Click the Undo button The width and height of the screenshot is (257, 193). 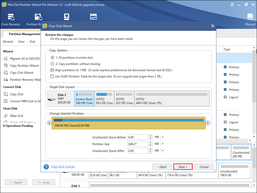click(x=44, y=182)
